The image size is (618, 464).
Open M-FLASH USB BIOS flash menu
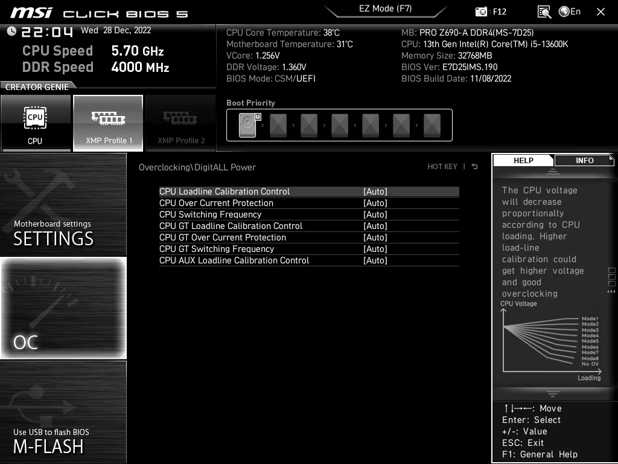click(x=63, y=411)
